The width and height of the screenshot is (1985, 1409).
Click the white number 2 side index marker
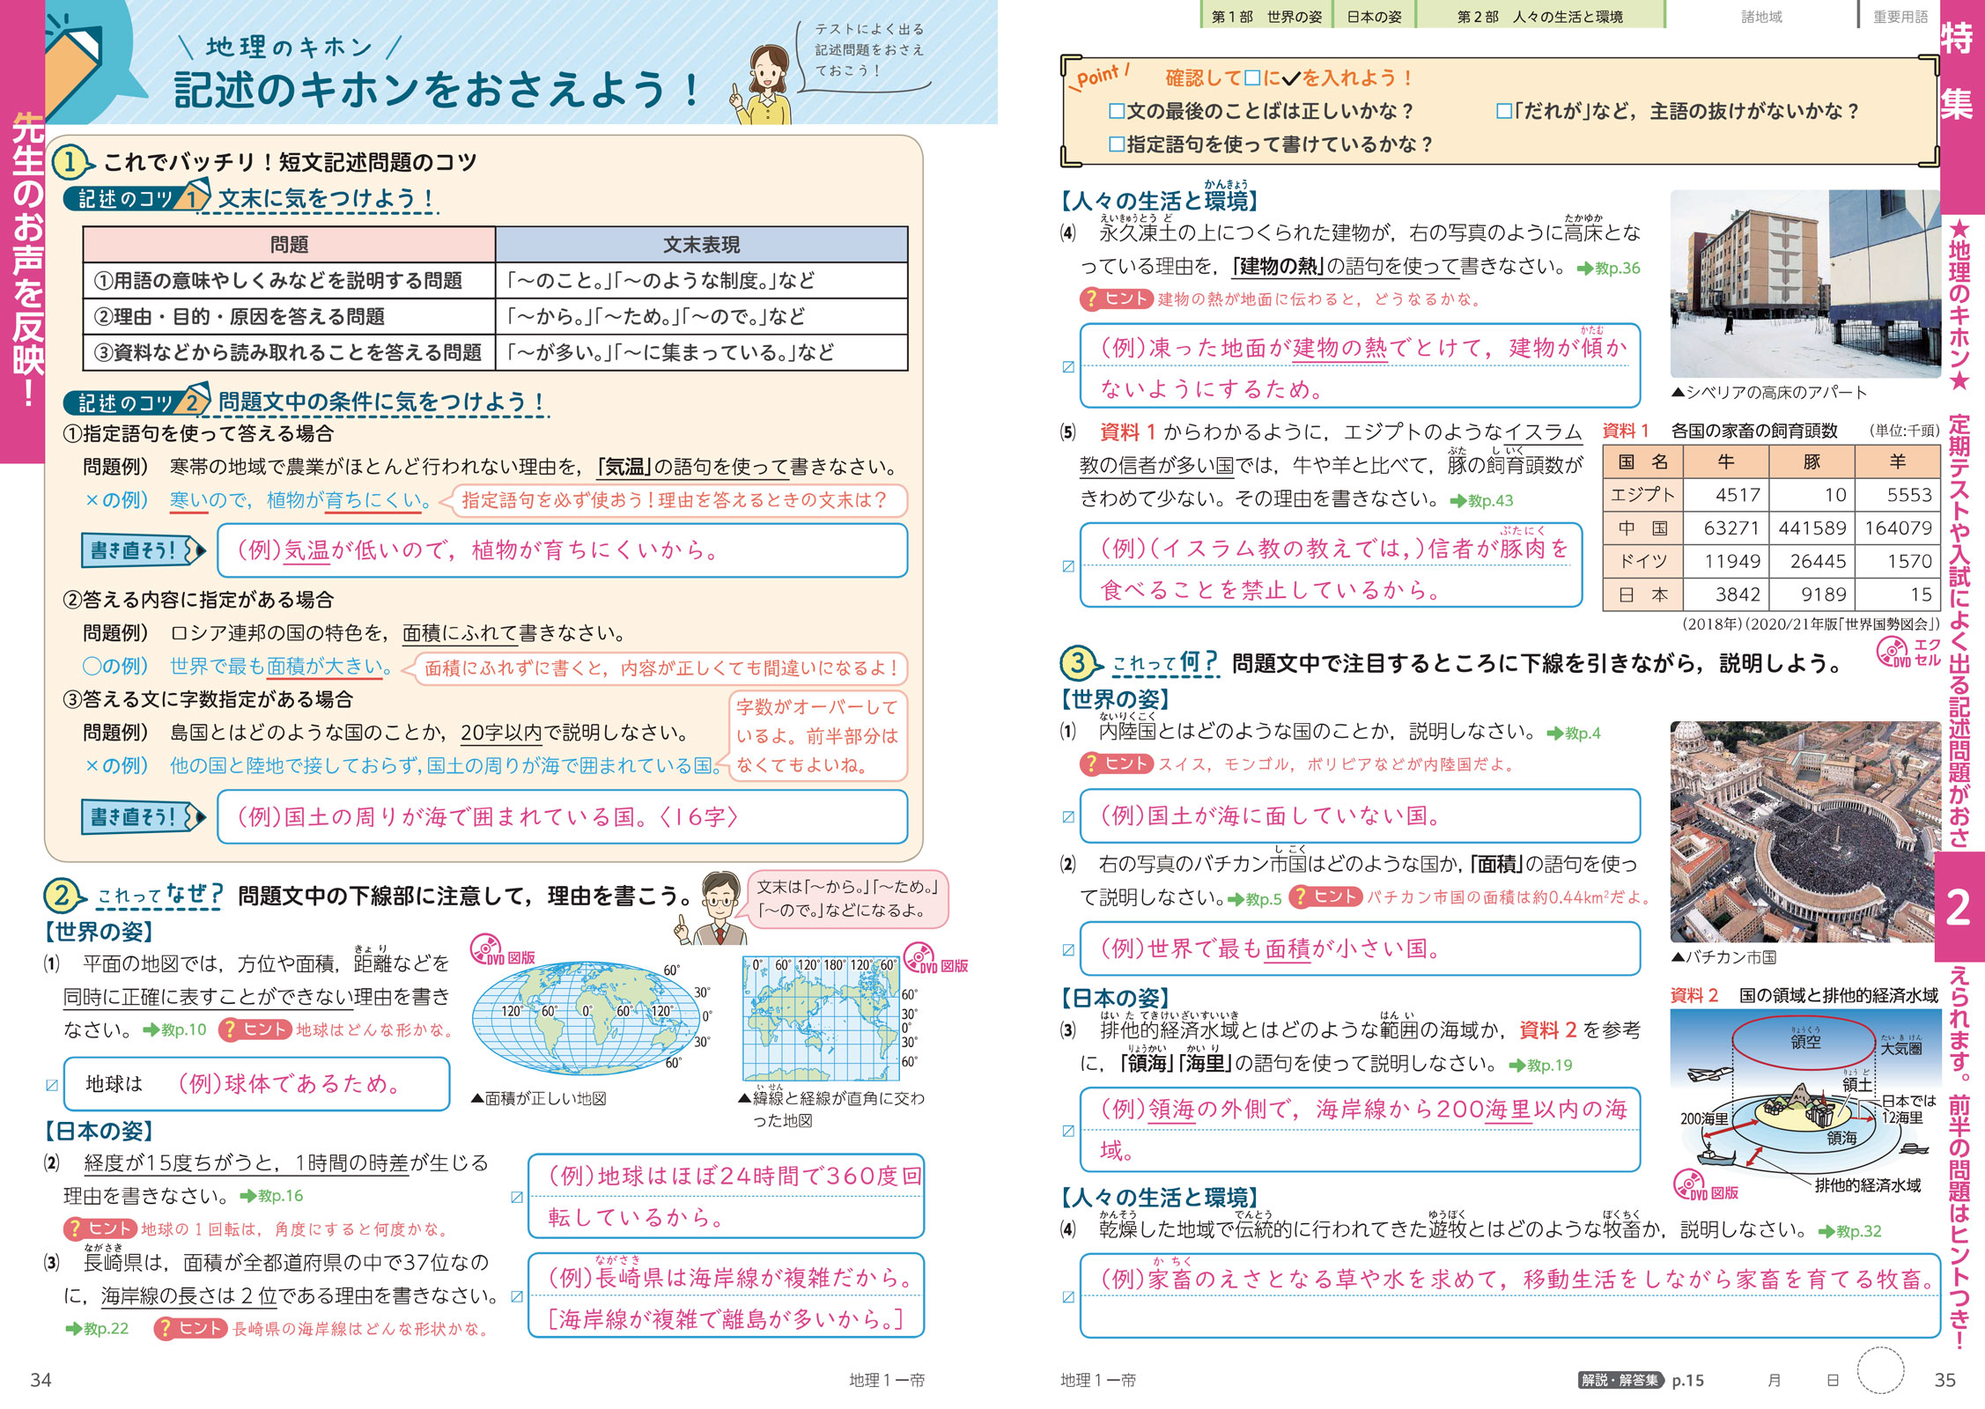[1959, 907]
